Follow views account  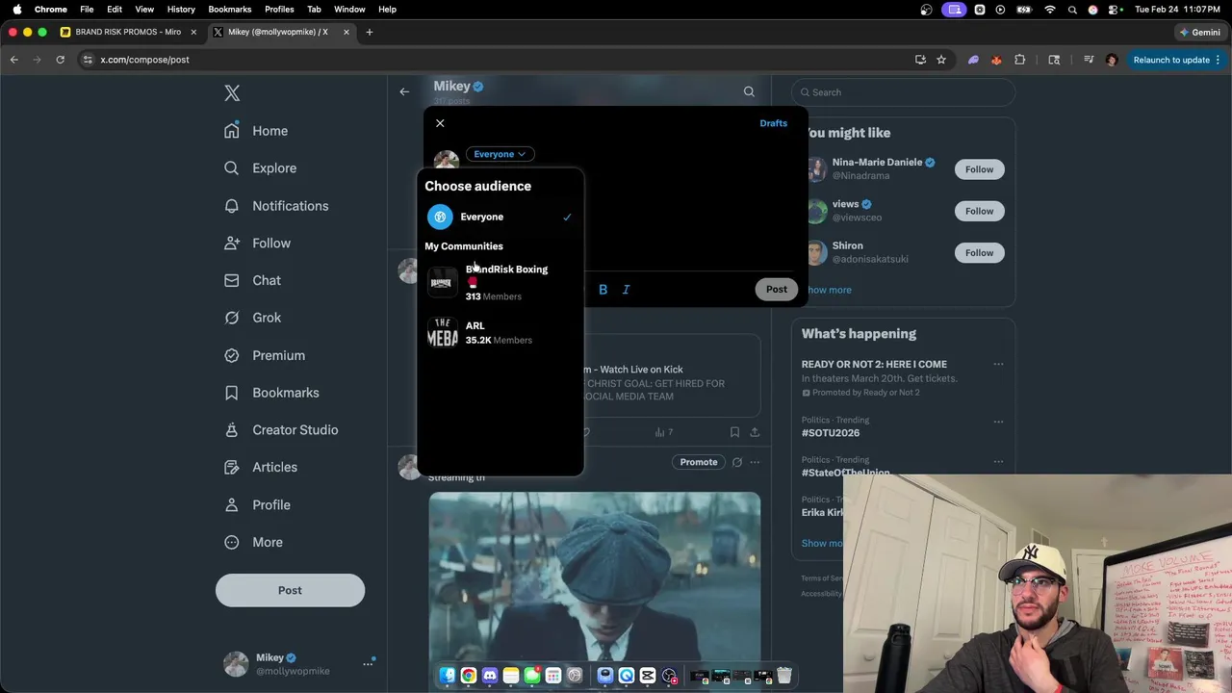(x=979, y=211)
